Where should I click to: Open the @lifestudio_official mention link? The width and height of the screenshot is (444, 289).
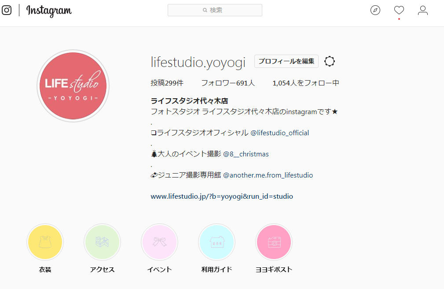click(280, 133)
